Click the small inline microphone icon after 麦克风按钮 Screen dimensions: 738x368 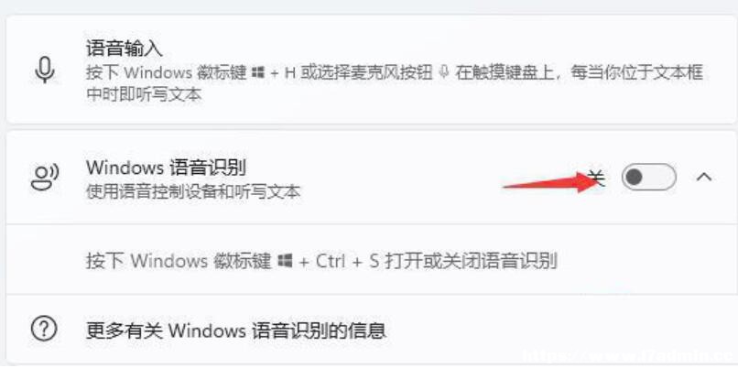(x=443, y=72)
